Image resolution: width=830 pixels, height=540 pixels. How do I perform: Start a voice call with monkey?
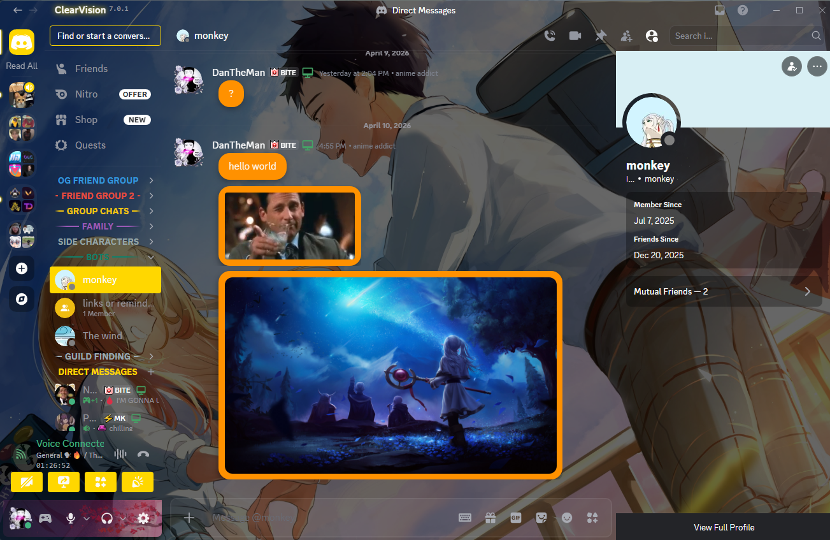pyautogui.click(x=550, y=36)
